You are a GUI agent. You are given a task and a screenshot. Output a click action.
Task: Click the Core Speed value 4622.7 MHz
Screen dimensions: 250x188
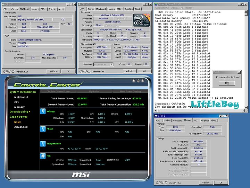pyautogui.click(x=102, y=47)
